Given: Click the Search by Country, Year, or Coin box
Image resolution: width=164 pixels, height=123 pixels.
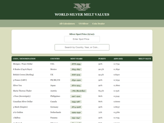Looking at the screenshot, I should click(x=82, y=47).
